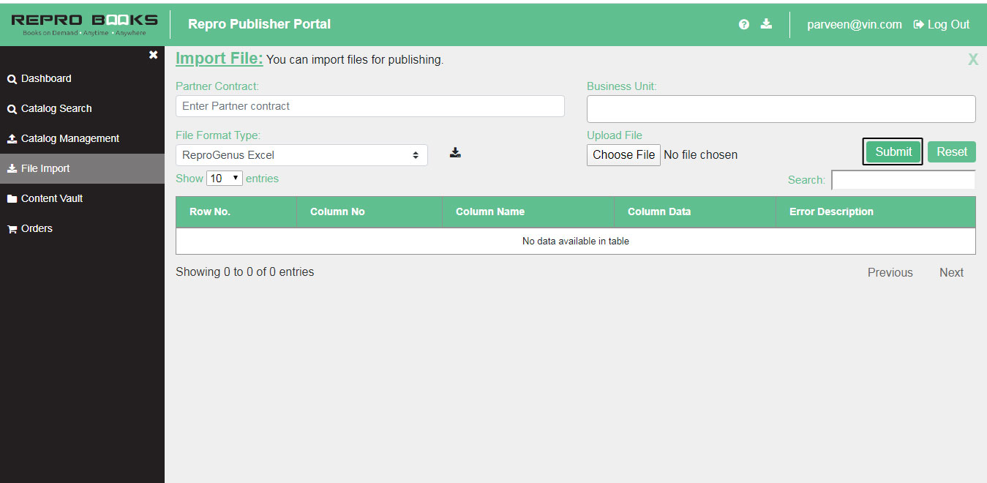Click inside the Partner Contract field
The image size is (987, 483).
[369, 106]
